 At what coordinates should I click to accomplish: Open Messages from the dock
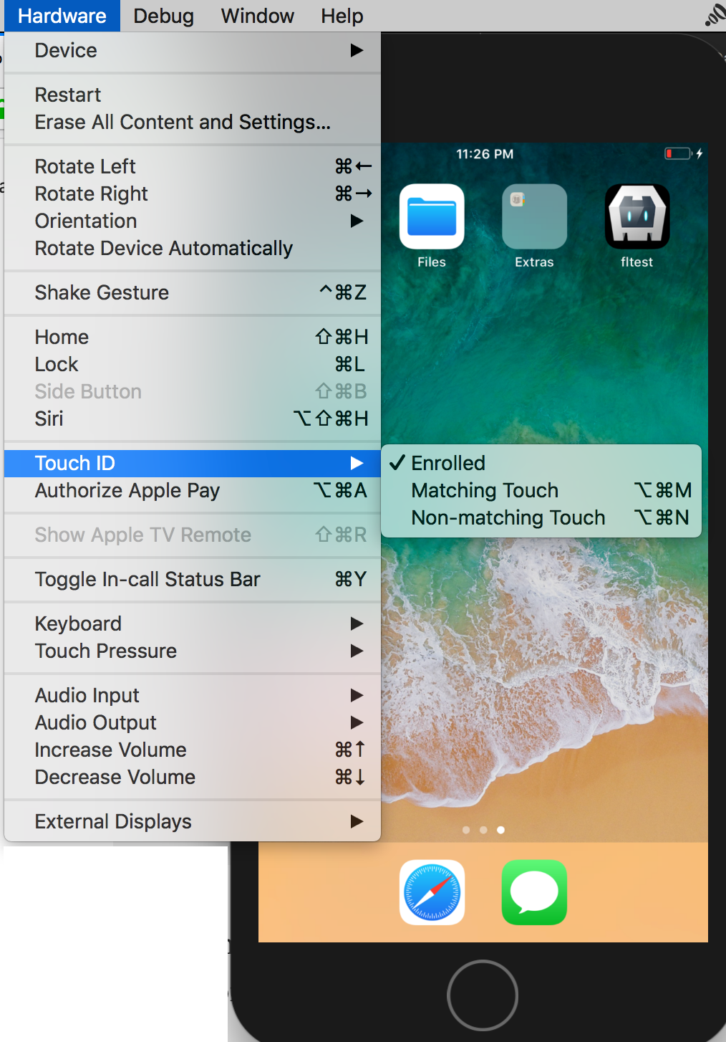click(533, 892)
